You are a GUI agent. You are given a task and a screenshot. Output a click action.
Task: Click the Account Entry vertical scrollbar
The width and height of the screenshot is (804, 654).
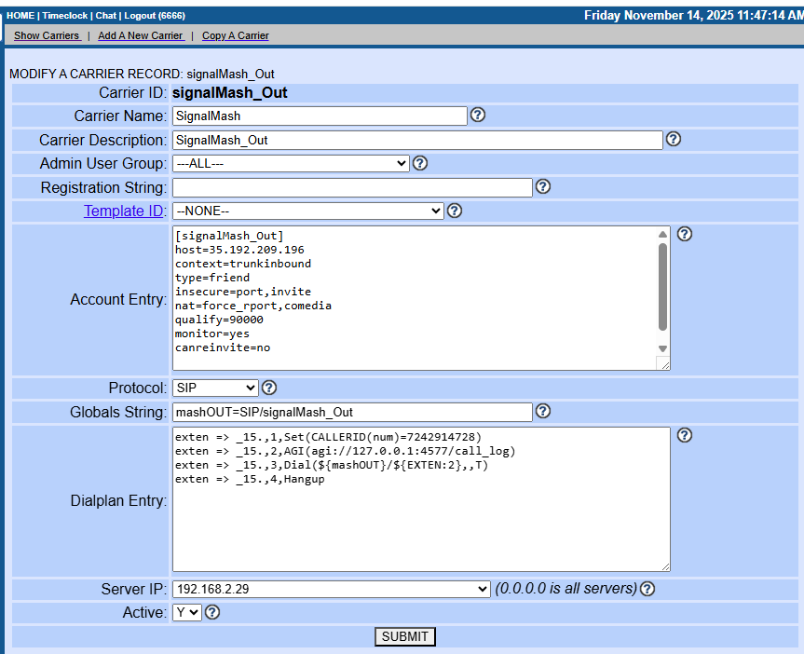pyautogui.click(x=662, y=287)
